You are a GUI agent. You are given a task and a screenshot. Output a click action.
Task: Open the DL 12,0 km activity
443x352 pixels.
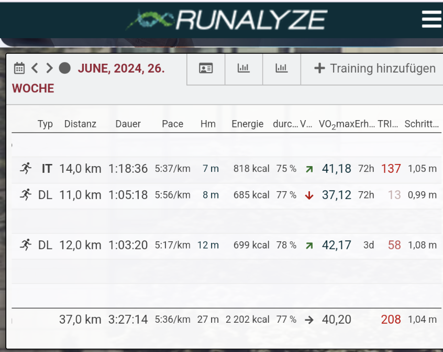(80, 245)
